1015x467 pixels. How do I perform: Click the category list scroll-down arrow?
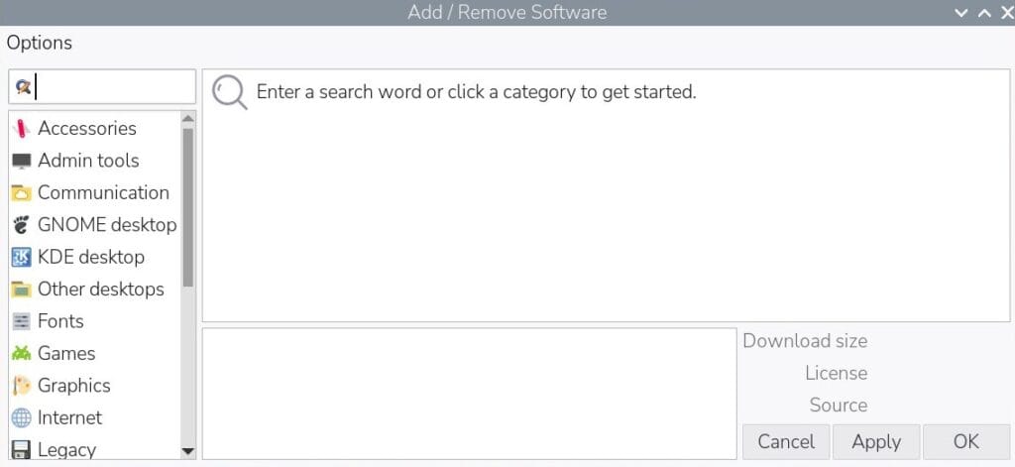click(x=188, y=450)
